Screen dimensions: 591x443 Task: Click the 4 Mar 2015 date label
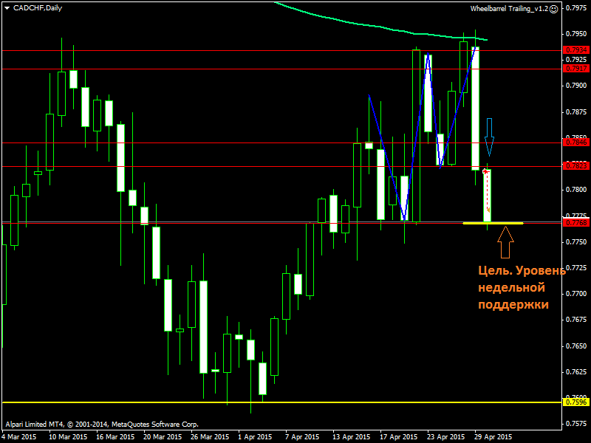point(19,437)
